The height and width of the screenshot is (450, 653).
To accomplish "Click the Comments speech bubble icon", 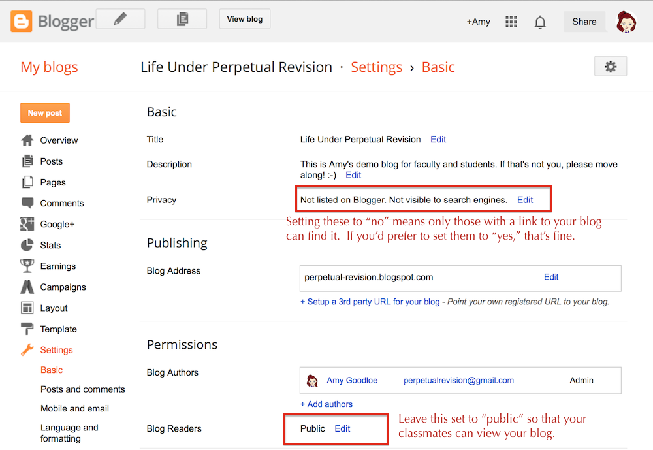I will point(27,203).
